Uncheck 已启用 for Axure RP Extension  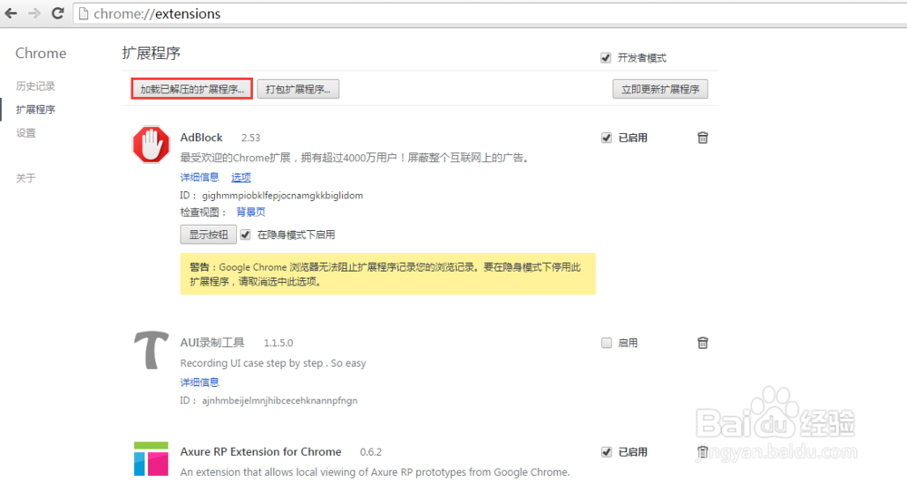pyautogui.click(x=606, y=452)
